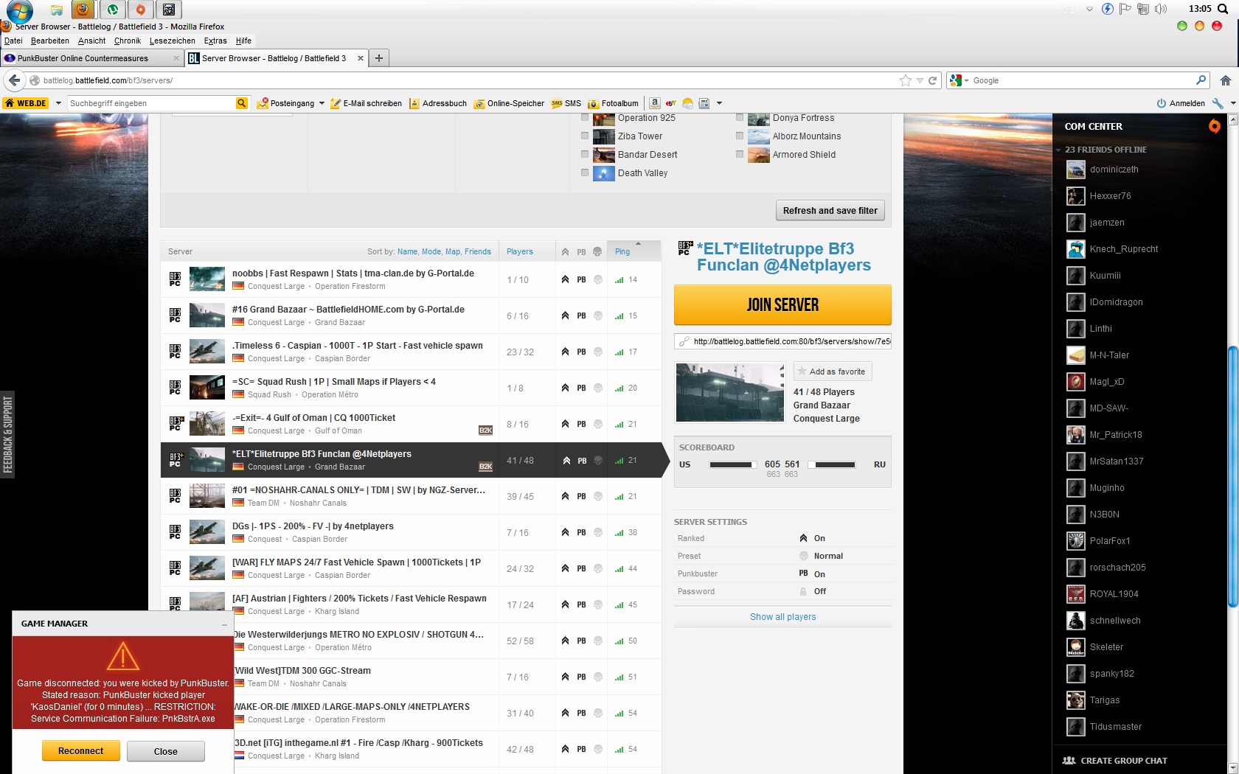Open Online-Speicher in the toolbar
This screenshot has height=774, width=1239.
tap(509, 103)
